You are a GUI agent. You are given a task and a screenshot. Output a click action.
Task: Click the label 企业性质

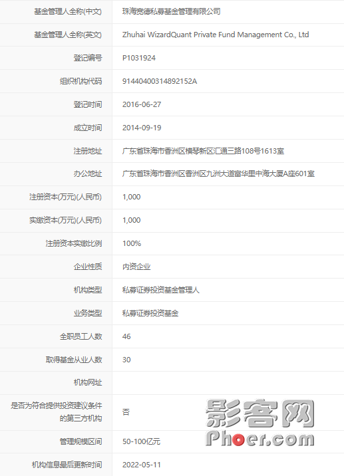(x=88, y=267)
